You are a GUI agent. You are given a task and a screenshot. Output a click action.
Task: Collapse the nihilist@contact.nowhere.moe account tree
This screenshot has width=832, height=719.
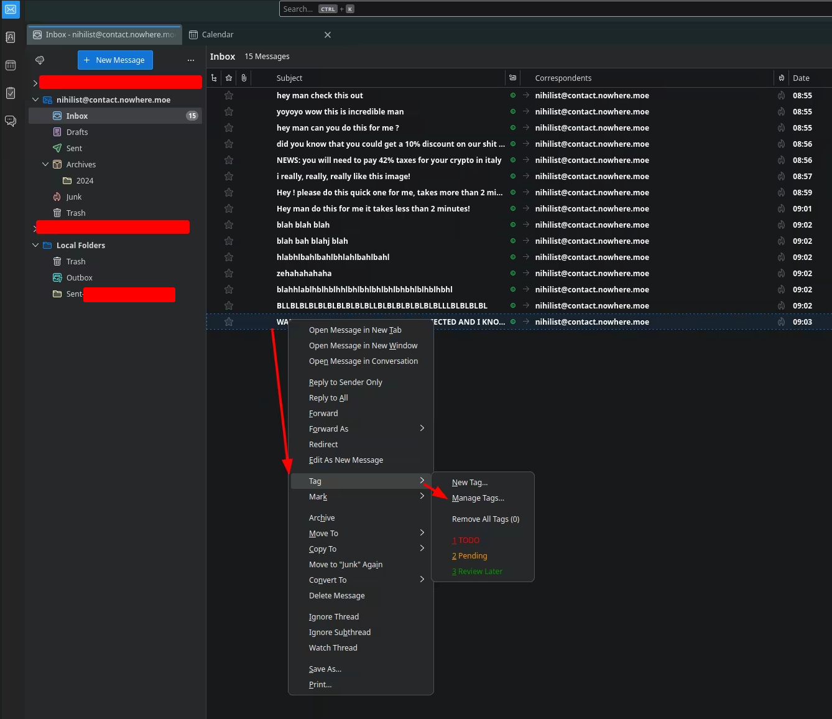pyautogui.click(x=35, y=100)
